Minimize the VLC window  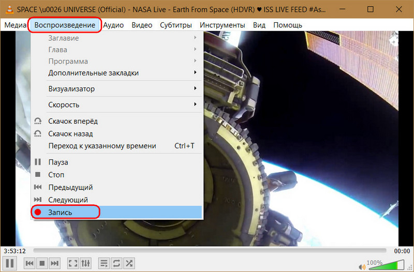343,9
